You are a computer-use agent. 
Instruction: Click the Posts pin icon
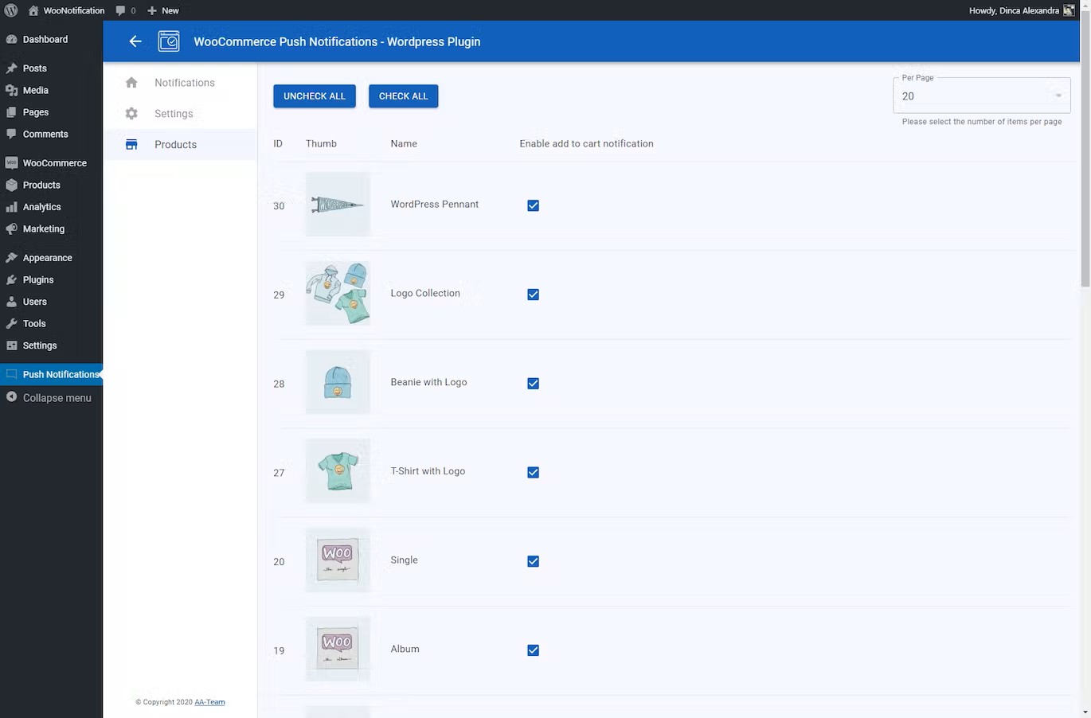(11, 68)
